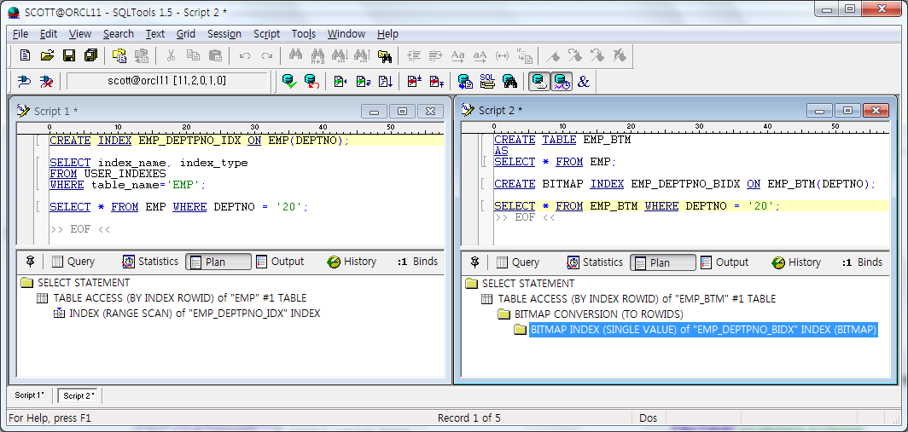
Task: Select the BITMAP CONVERSION (TO ROWIDS) node
Action: coord(598,314)
